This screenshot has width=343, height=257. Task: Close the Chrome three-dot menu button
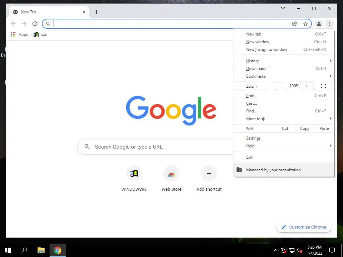click(330, 24)
